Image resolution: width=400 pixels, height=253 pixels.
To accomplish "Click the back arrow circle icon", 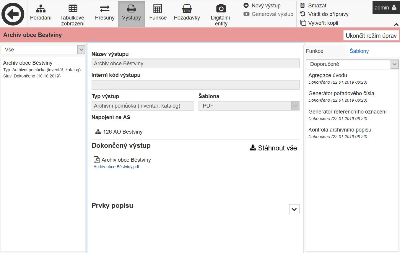I will tap(13, 14).
